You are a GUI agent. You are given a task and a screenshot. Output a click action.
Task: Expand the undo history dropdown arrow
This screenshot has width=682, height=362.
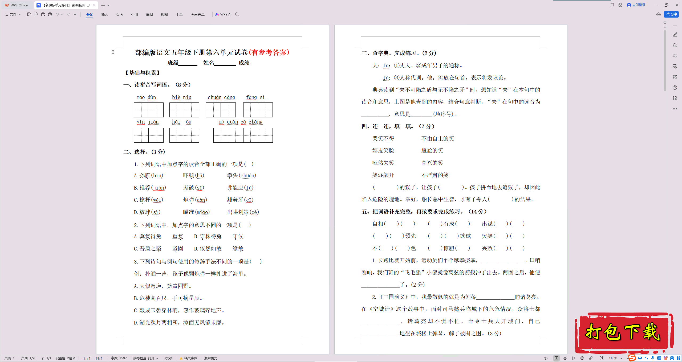(x=62, y=14)
